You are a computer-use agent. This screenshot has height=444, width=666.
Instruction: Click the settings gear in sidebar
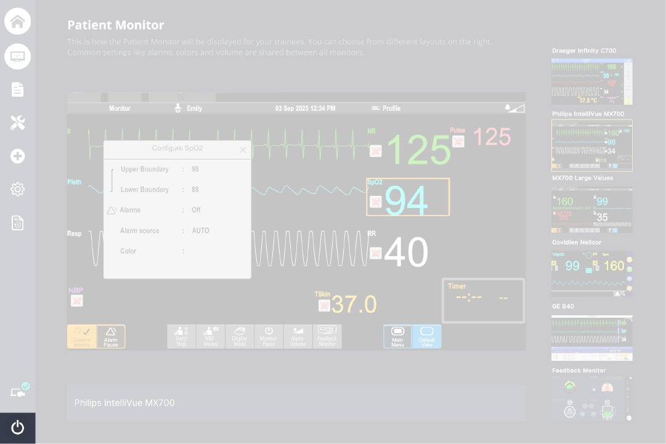click(17, 189)
